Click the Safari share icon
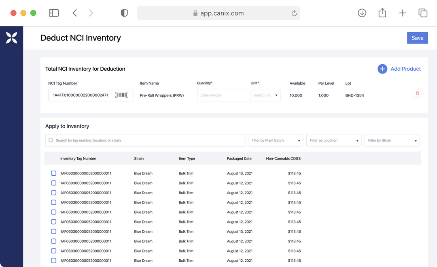437x267 pixels. (382, 13)
